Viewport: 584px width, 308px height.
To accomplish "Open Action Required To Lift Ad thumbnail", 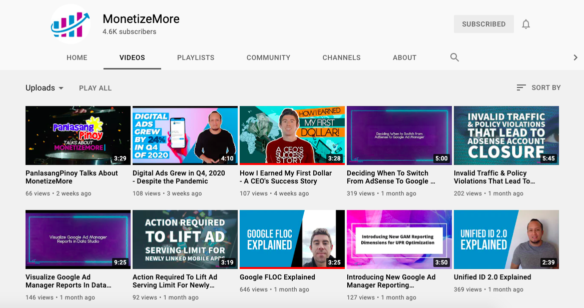I will (x=185, y=239).
